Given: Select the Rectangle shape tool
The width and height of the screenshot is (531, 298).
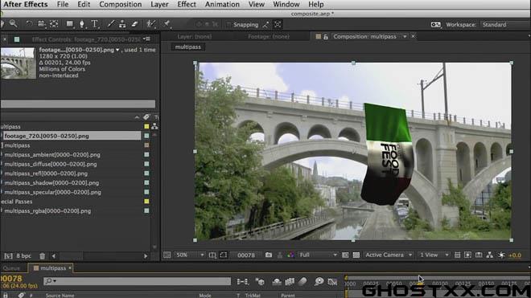Looking at the screenshot, I should coord(70,24).
